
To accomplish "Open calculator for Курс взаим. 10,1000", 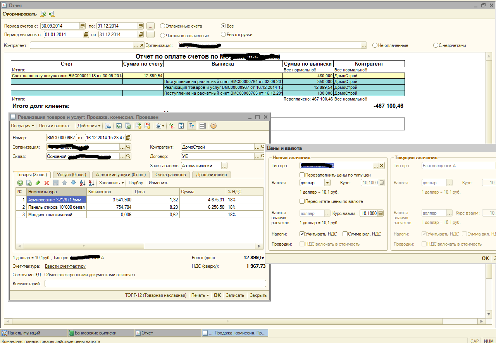I will click(381, 213).
